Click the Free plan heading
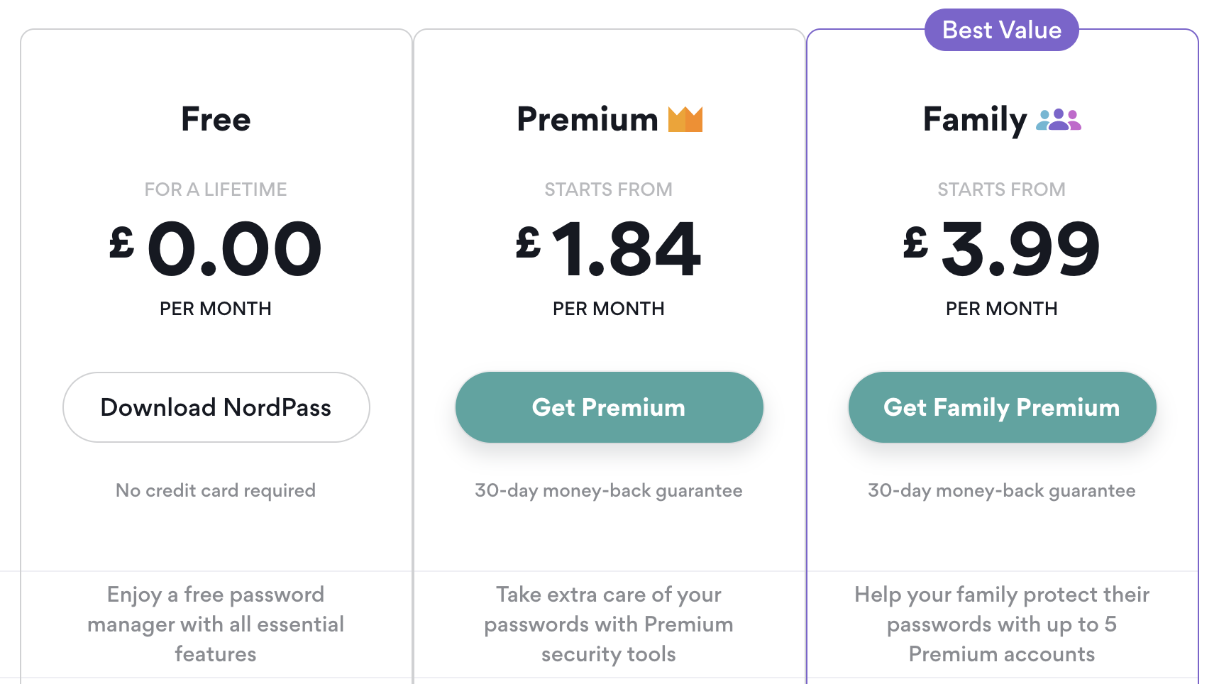 tap(216, 119)
